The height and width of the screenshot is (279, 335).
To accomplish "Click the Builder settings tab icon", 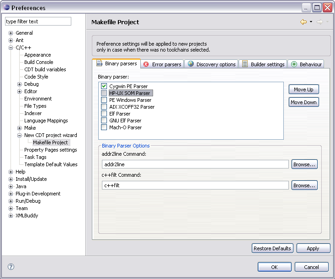I will click(x=245, y=64).
